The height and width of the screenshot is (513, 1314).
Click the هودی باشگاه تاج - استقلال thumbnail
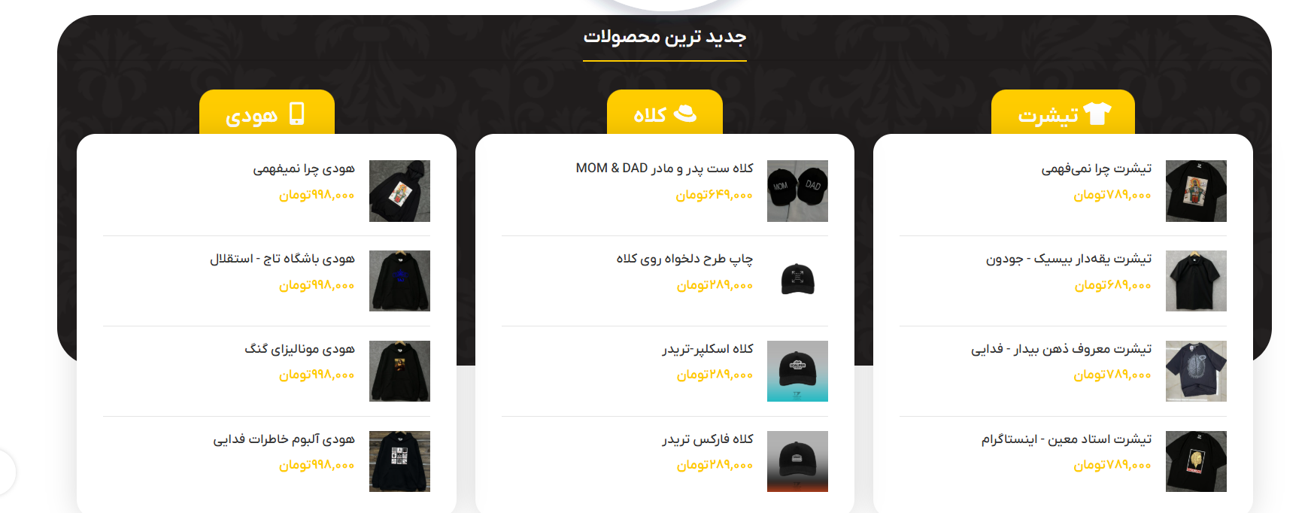[x=399, y=281]
